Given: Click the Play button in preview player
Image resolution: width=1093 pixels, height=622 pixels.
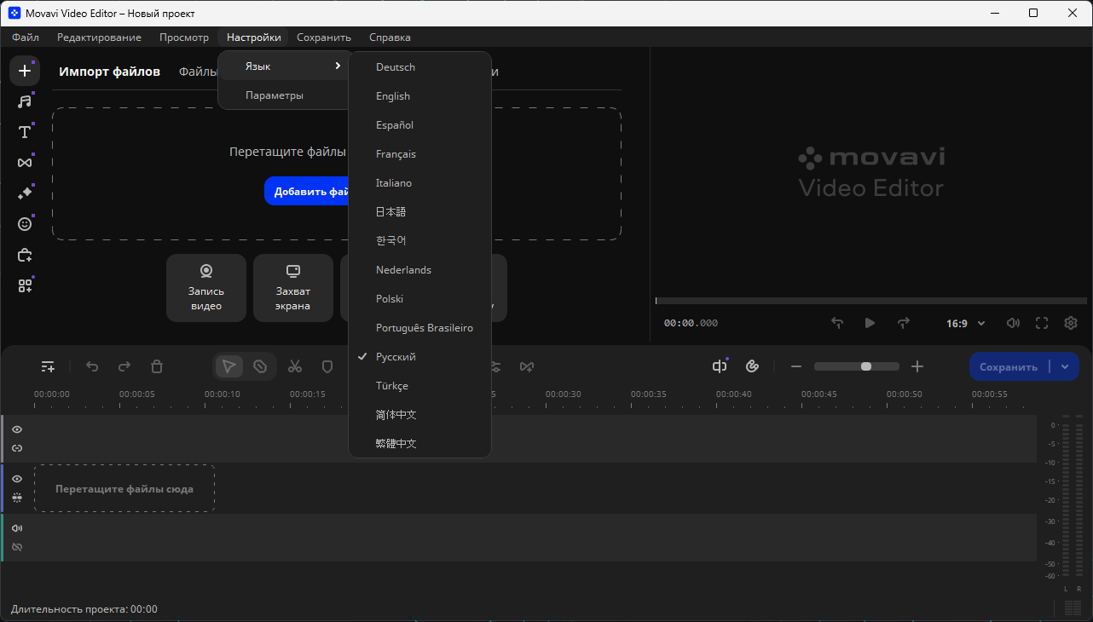Looking at the screenshot, I should [870, 323].
